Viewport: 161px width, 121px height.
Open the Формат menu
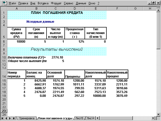tap(56, 3)
